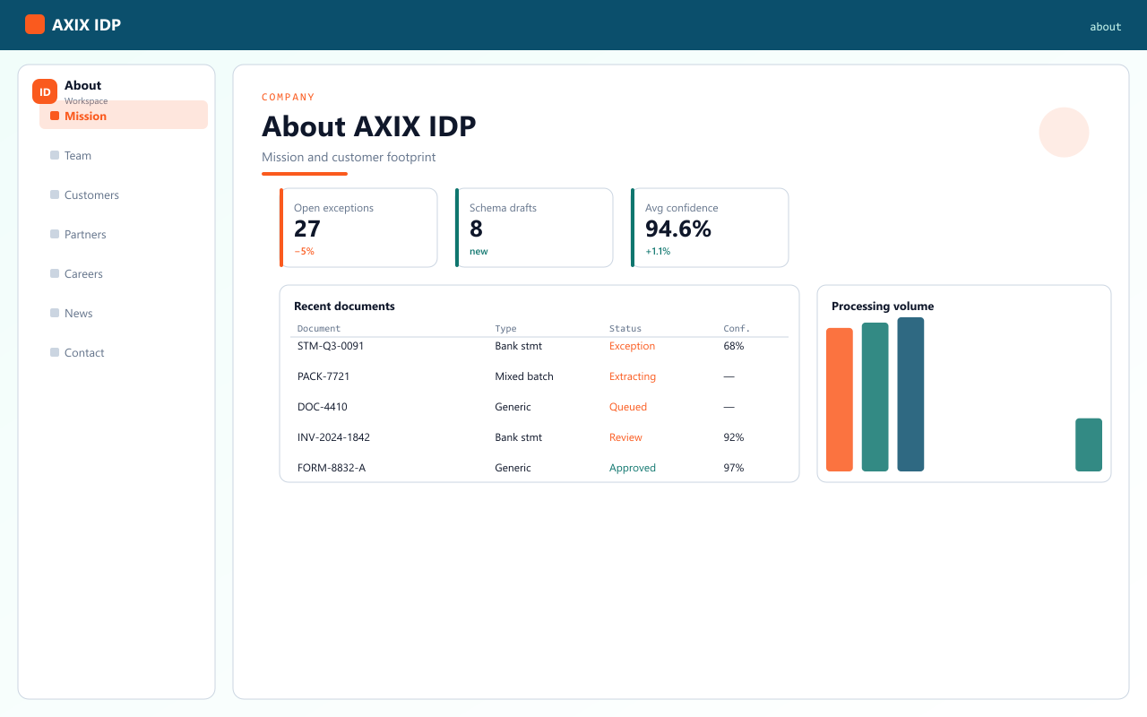Open document PACK-7721
Viewport: 1147px width, 717px height.
coord(323,376)
